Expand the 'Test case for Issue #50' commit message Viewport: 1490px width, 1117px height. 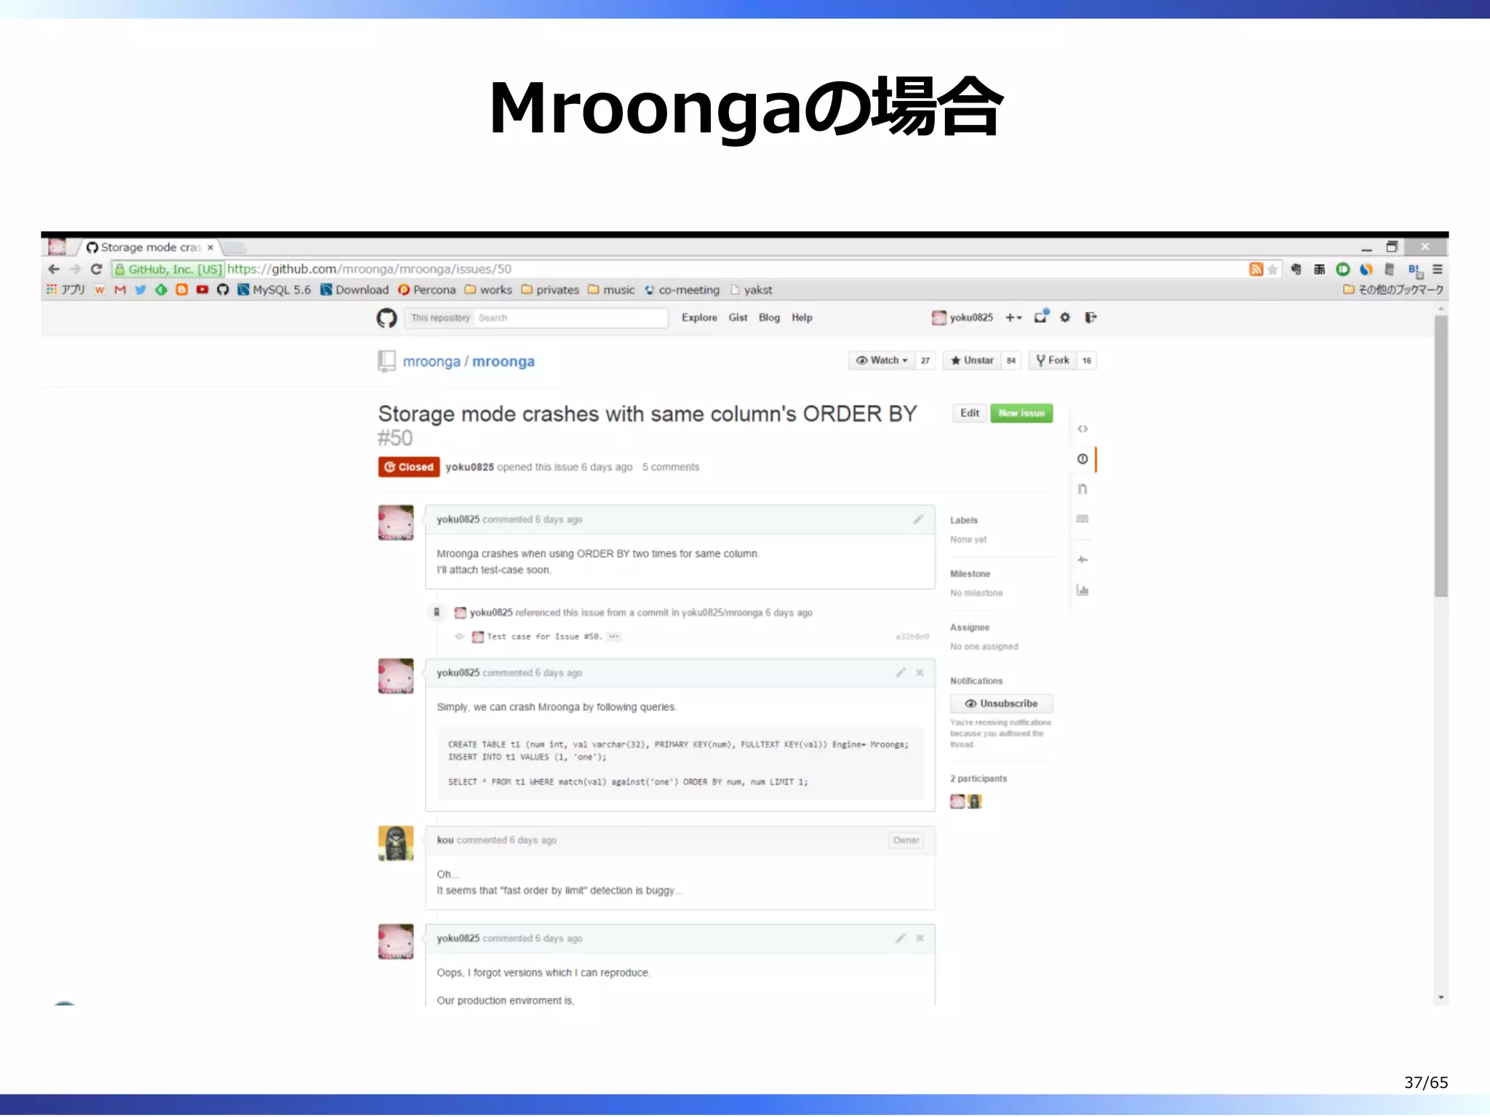(x=614, y=636)
